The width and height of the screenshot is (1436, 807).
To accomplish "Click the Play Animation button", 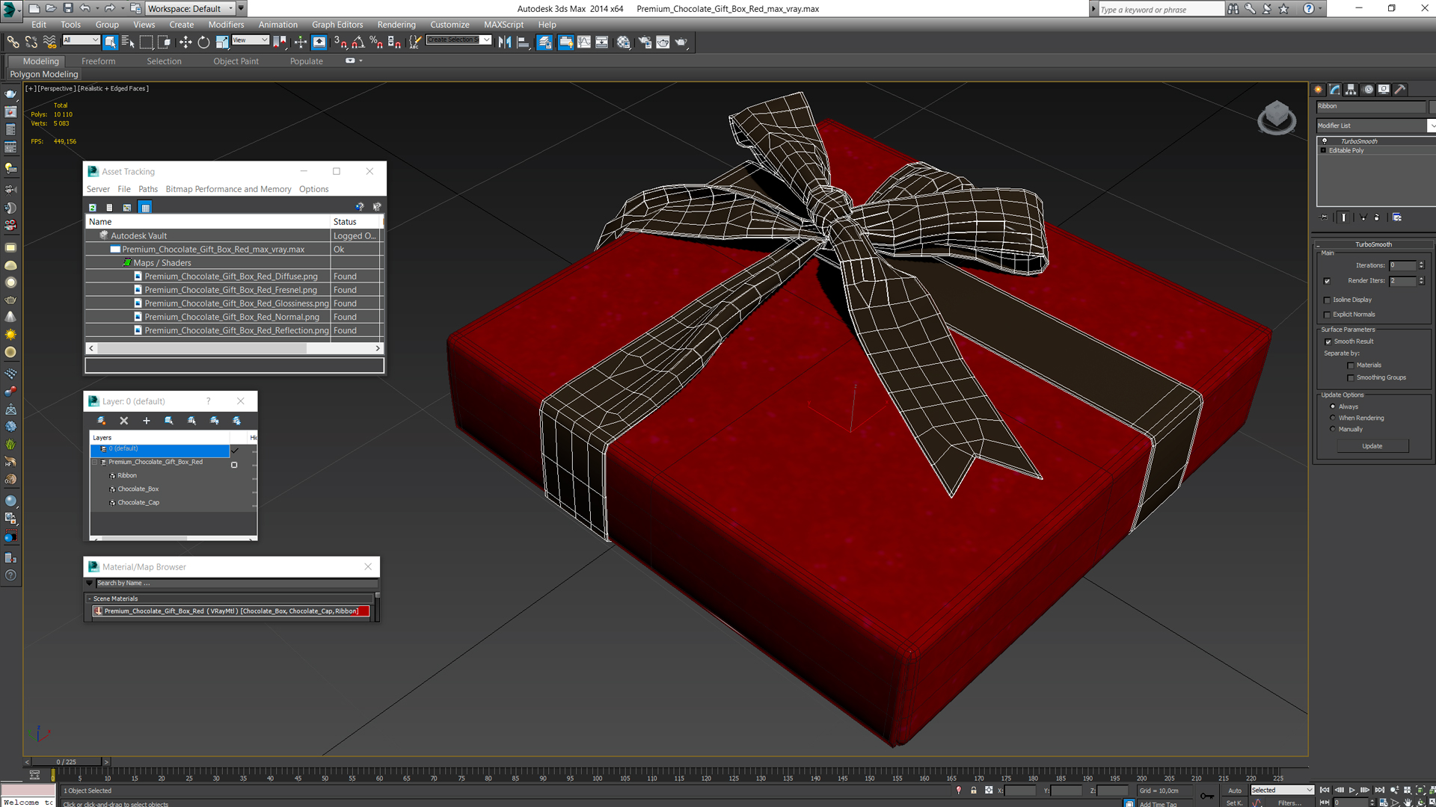I will pos(1352,790).
